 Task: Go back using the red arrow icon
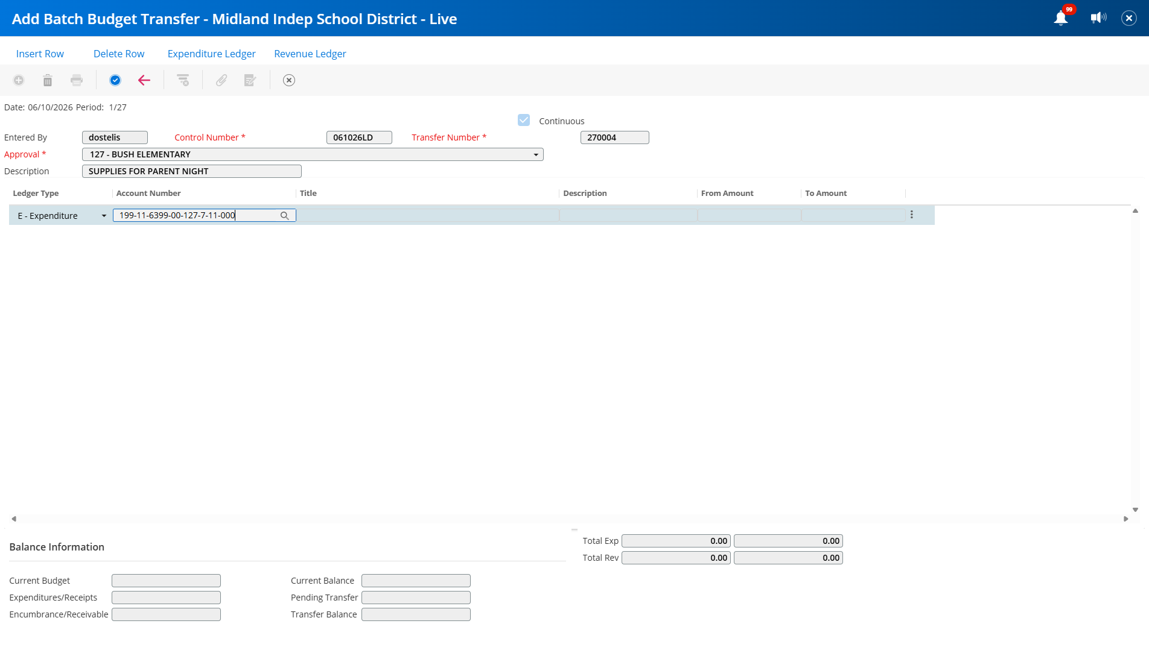(x=144, y=80)
